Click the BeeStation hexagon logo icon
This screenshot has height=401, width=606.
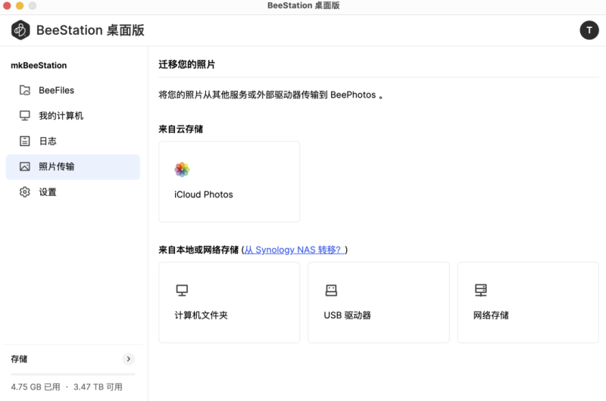tap(20, 30)
